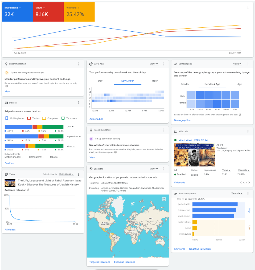
Task: Go to next video ad arrow
Action: [249, 183]
